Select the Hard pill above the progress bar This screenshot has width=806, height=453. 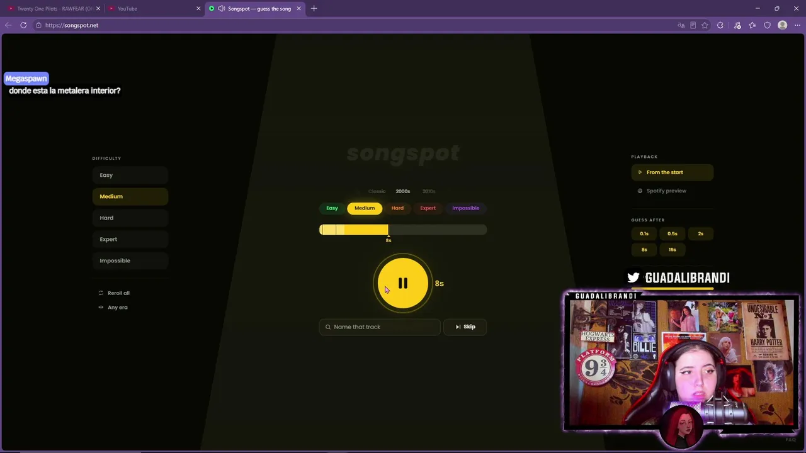[x=397, y=208]
